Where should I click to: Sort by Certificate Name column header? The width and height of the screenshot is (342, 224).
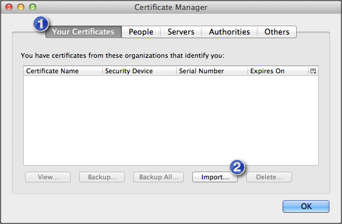[x=63, y=71]
